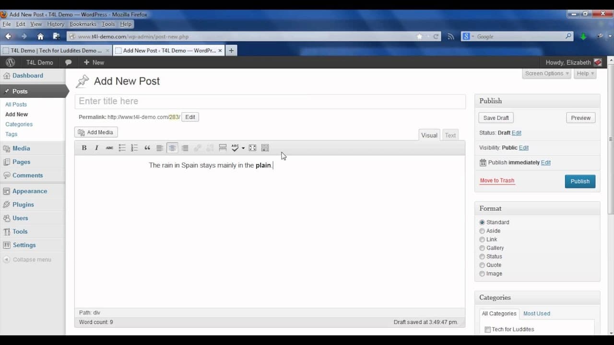Screen dimensions: 614x345
Task: Enter distraction-free fullscreen mode
Action: pyautogui.click(x=252, y=148)
